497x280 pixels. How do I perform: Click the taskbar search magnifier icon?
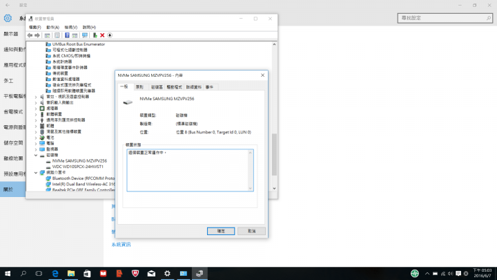(23, 273)
